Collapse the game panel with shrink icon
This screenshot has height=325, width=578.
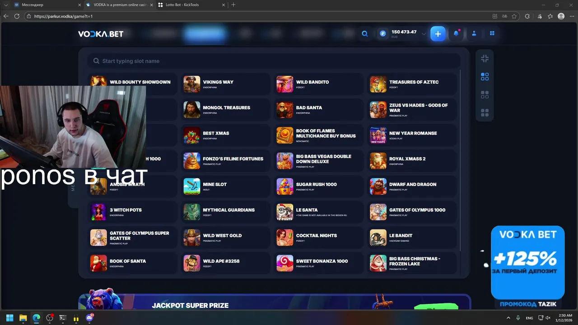[x=485, y=58]
